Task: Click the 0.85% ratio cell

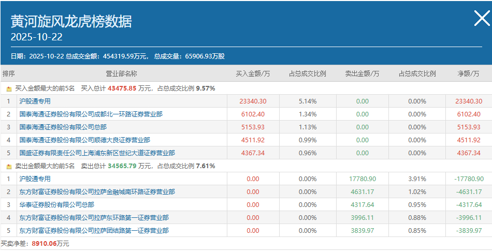Action: point(417,231)
